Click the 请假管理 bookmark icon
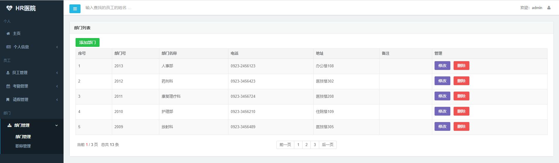 pyautogui.click(x=8, y=100)
